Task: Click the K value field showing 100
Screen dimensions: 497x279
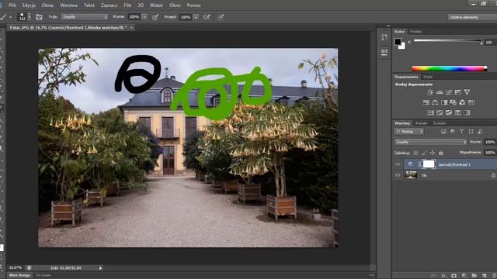Action: 489,42
